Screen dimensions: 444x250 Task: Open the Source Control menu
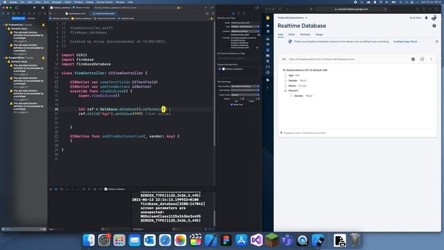105,2
